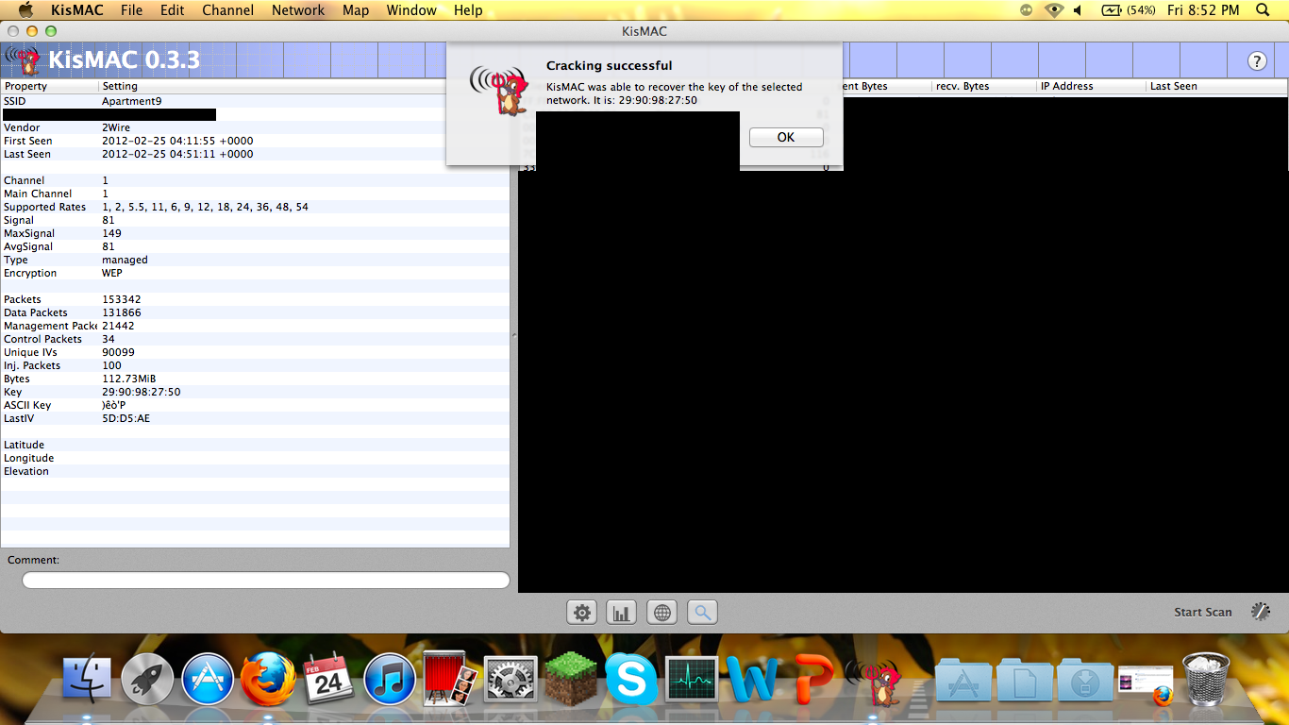Click inside the Comment text field
The width and height of the screenshot is (1289, 725).
(x=266, y=580)
